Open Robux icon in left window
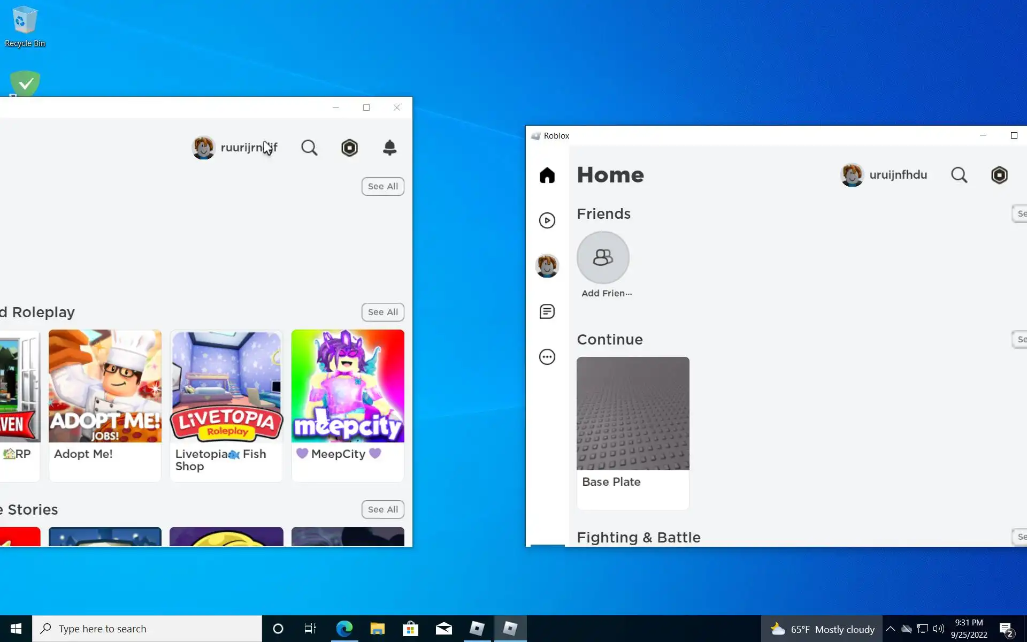 [x=349, y=148]
